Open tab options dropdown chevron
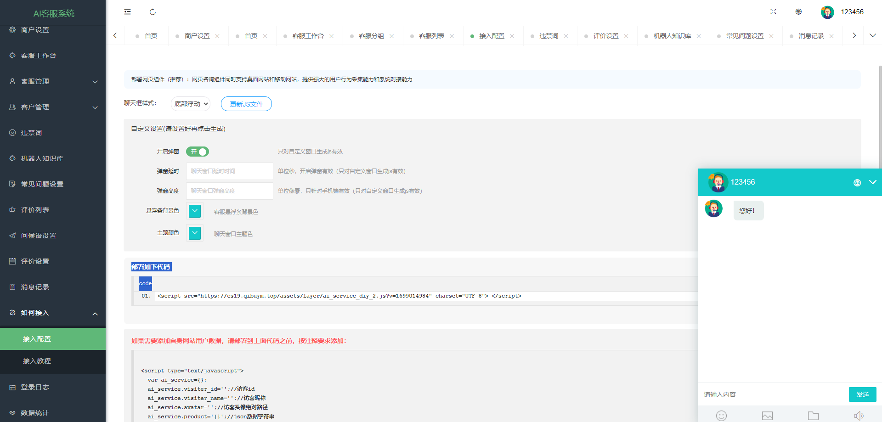 click(x=873, y=35)
